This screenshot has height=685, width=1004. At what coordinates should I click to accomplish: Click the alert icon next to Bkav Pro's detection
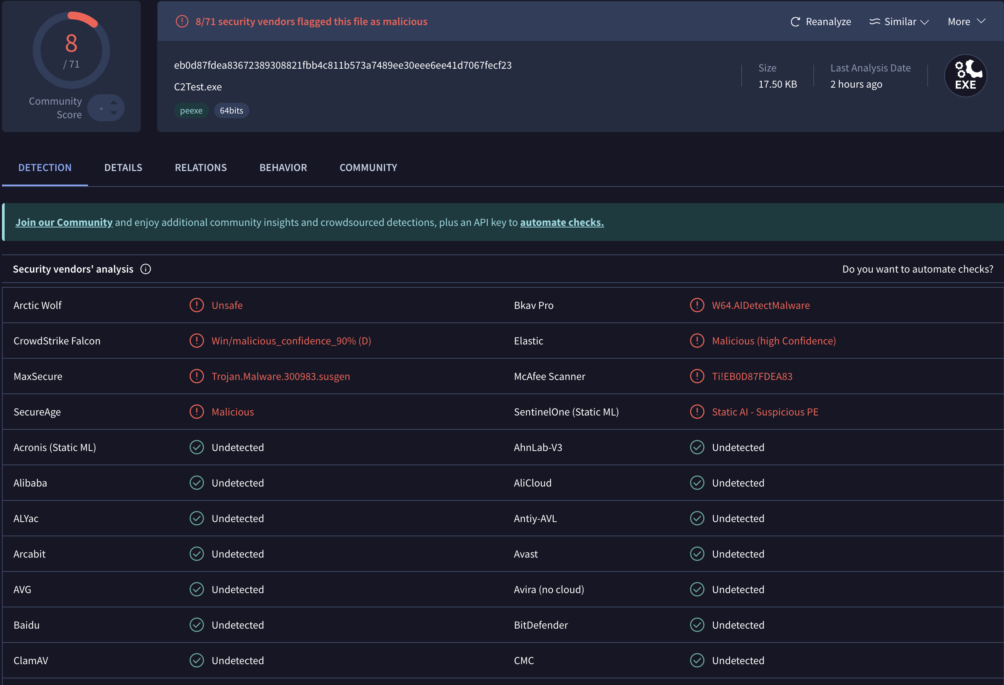[x=697, y=305]
